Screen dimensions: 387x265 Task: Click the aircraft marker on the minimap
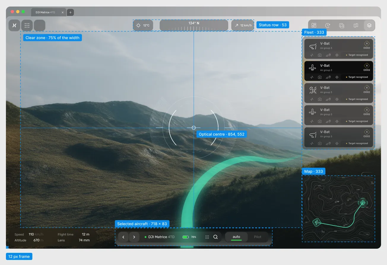317,222
